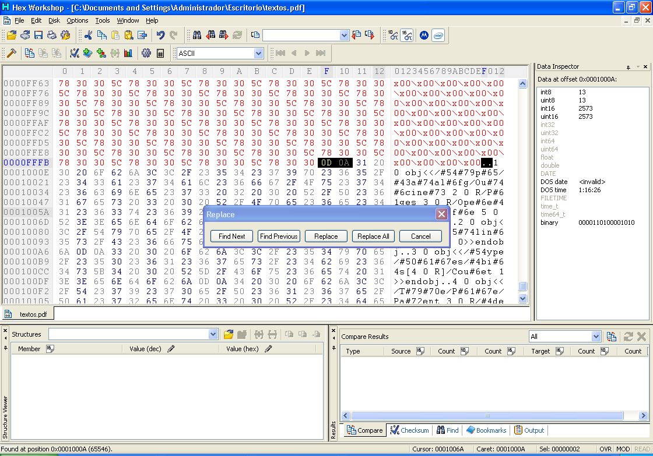Open the Options menu
Image resolution: width=653 pixels, height=456 pixels.
pyautogui.click(x=78, y=20)
